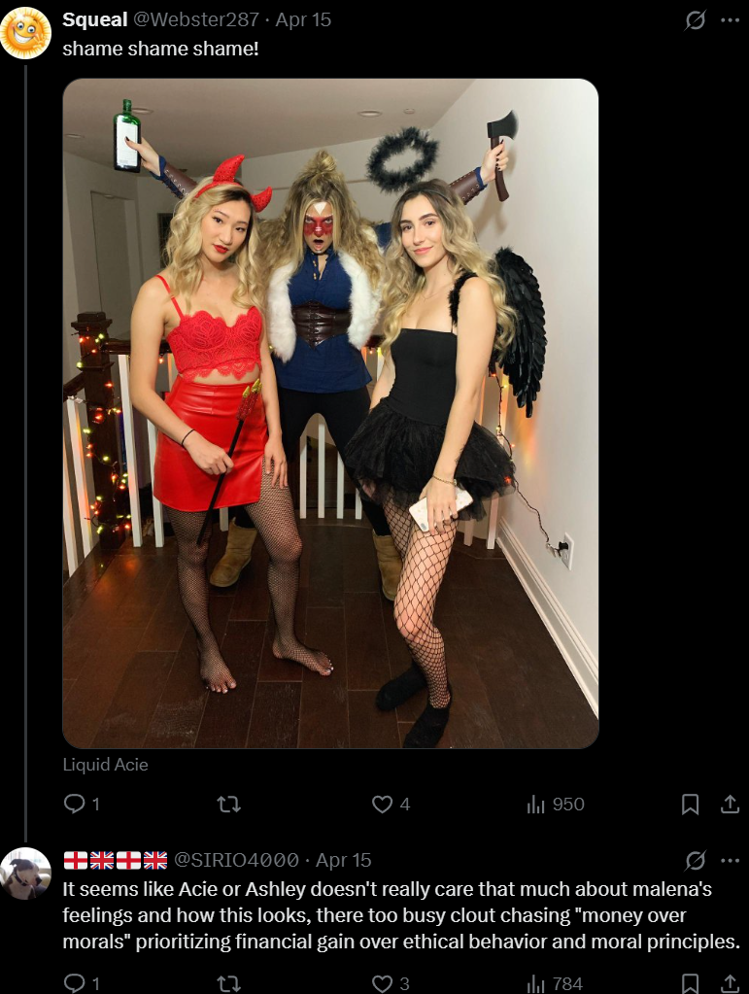This screenshot has width=749, height=994.
Task: Repost Squeal's post
Action: pyautogui.click(x=228, y=805)
